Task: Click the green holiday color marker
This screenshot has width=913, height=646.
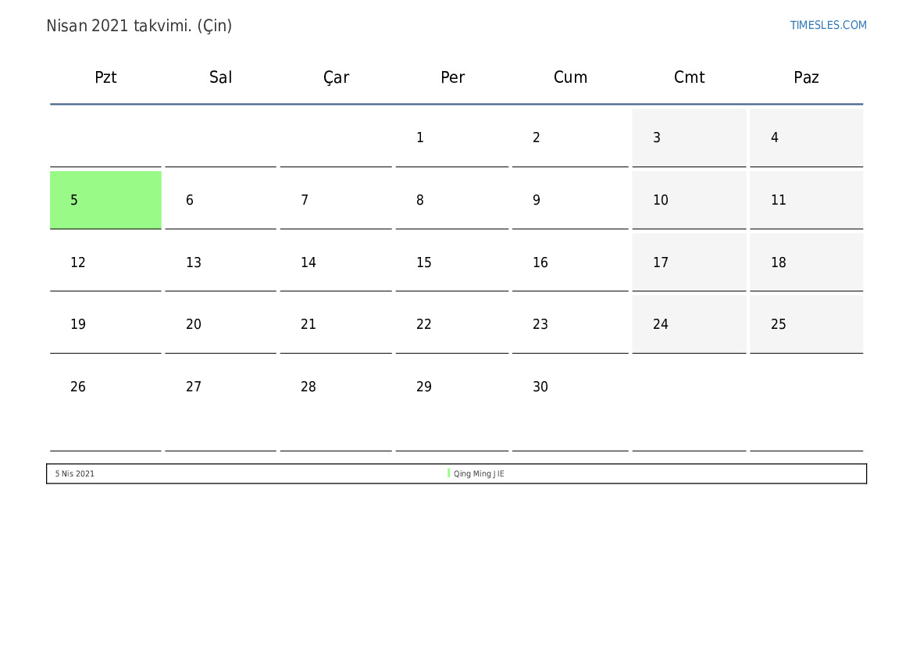Action: (x=448, y=473)
